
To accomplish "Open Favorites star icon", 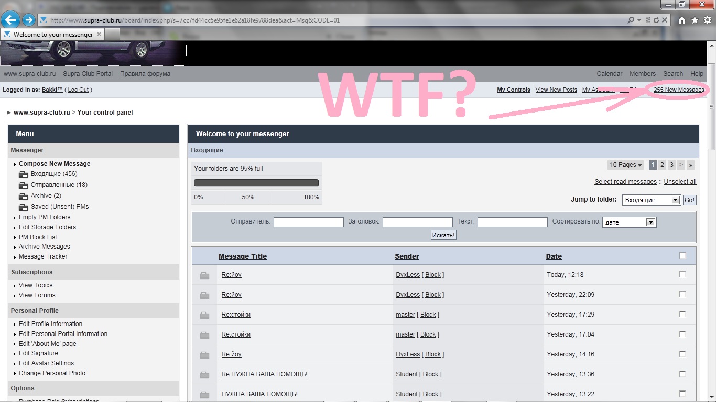I will point(695,20).
